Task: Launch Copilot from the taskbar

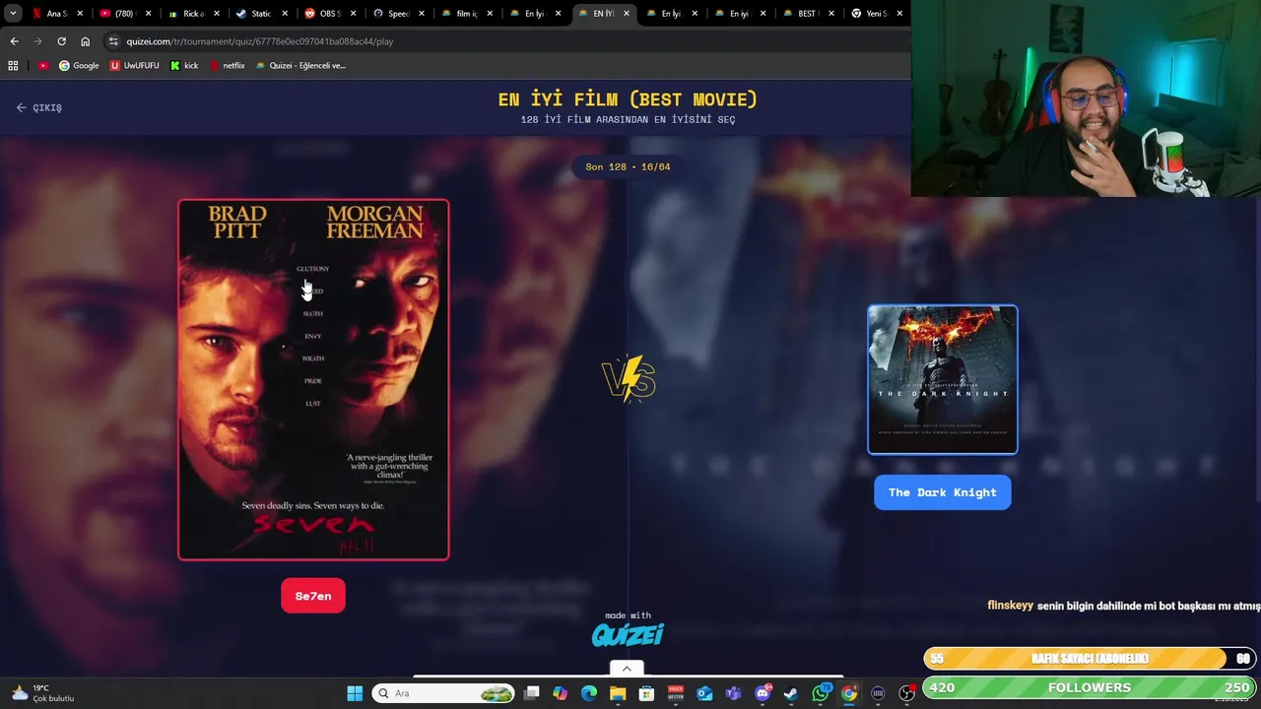Action: pos(560,693)
